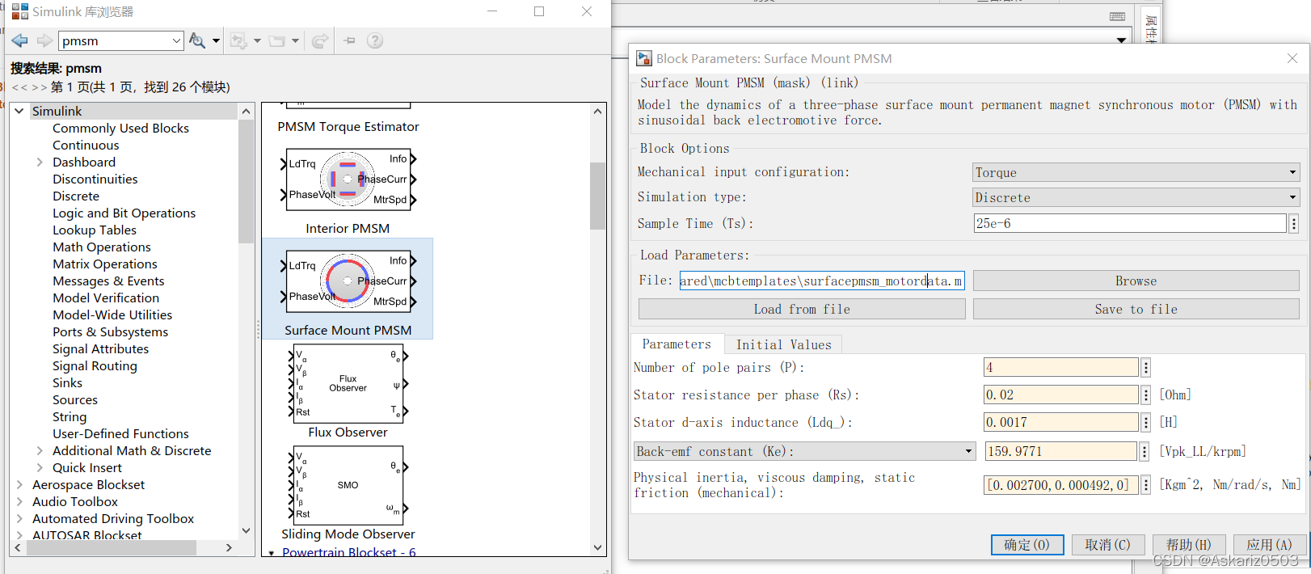Collapse Powertrain Blockset results group

[x=272, y=554]
